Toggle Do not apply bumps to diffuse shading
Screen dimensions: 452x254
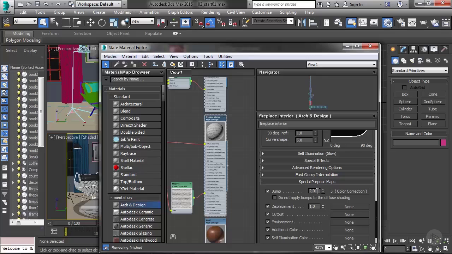274,198
